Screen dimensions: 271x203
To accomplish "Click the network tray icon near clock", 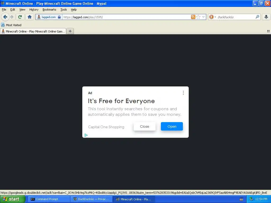I will [251, 199].
